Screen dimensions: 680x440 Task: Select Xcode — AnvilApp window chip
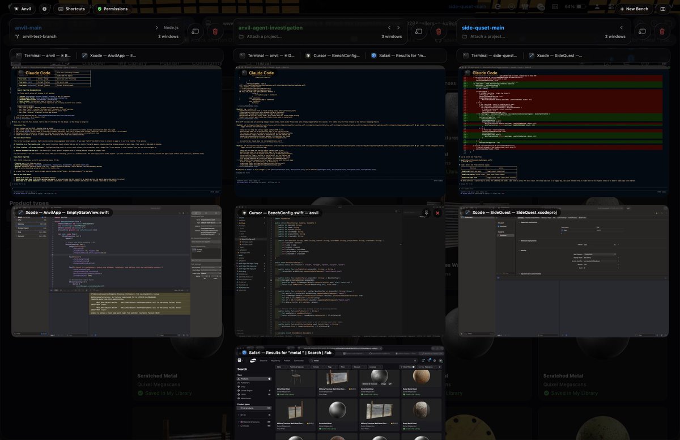[x=109, y=56]
